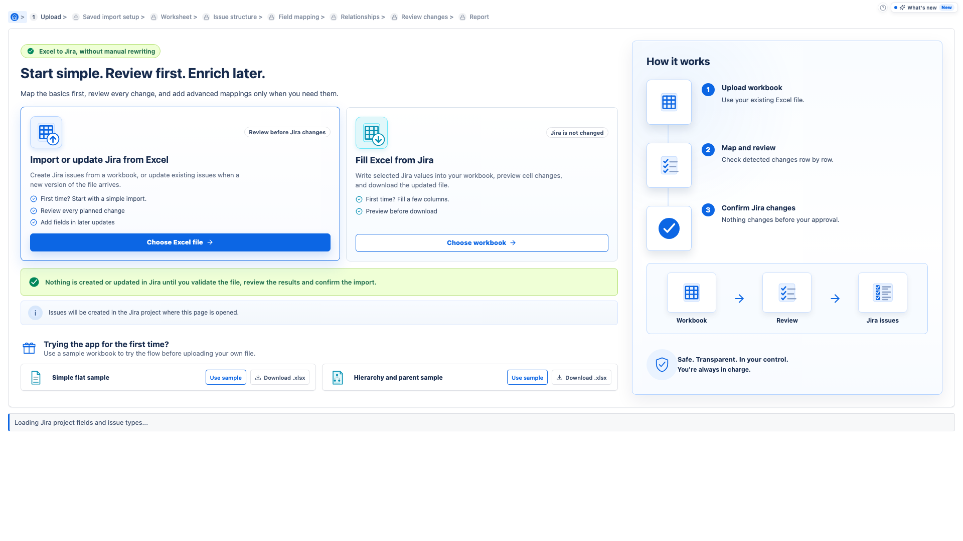
Task: Click lock icon before Field mapping
Action: coord(271,18)
